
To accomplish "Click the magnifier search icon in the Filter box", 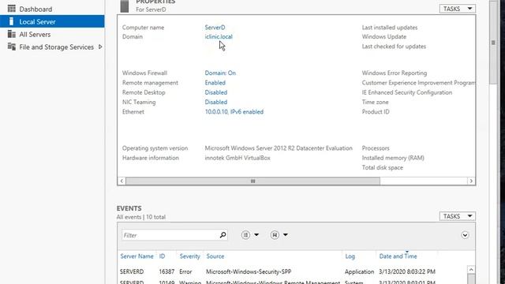I will (x=223, y=235).
